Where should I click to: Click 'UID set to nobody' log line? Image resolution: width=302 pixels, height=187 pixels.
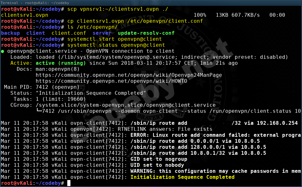coord(157,165)
